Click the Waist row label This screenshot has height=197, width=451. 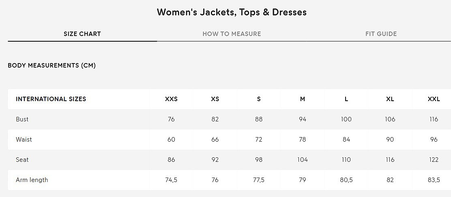pyautogui.click(x=24, y=140)
